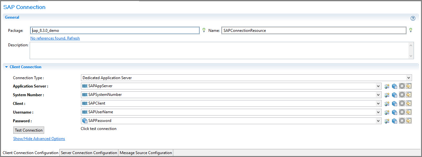
Task: Click Show/Hide Advanced Options link
Action: pyautogui.click(x=39, y=139)
